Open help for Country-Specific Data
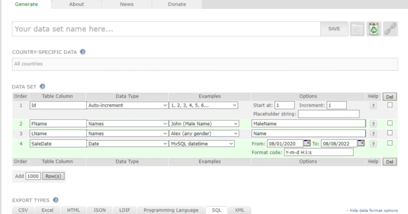The height and width of the screenshot is (214, 408). (83, 52)
